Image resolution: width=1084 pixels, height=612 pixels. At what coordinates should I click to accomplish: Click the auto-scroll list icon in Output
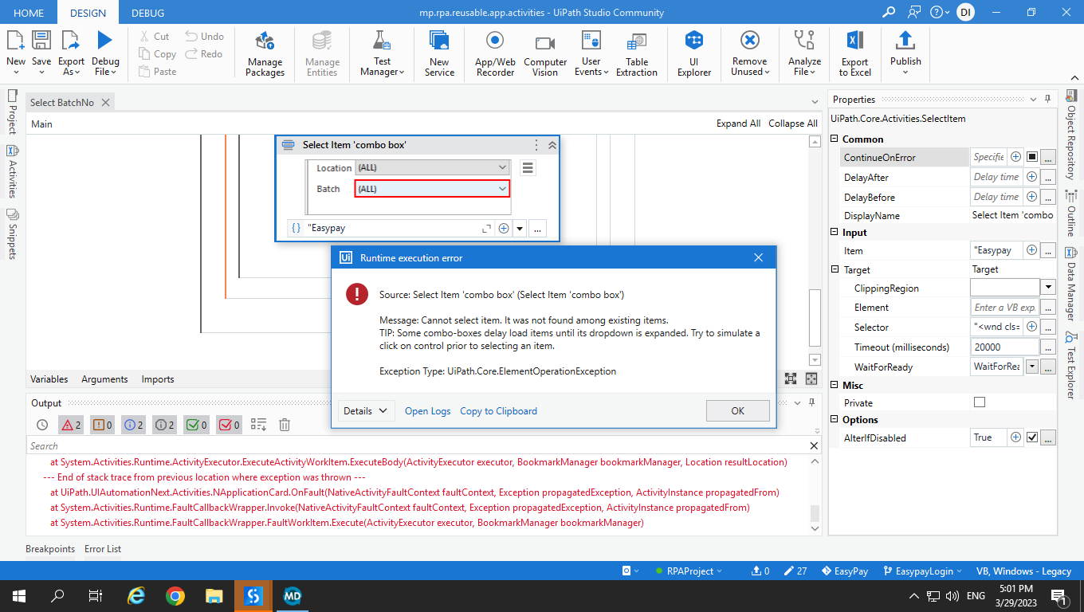258,425
